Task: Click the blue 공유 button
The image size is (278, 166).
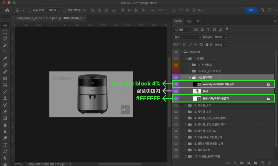Action: [251, 10]
